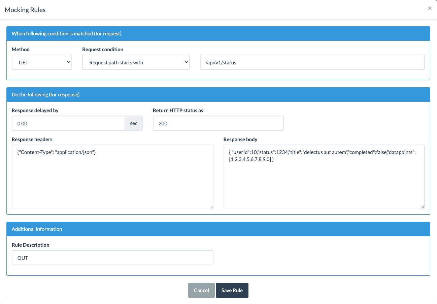
Task: Click the sec unit label addon
Action: tap(134, 123)
